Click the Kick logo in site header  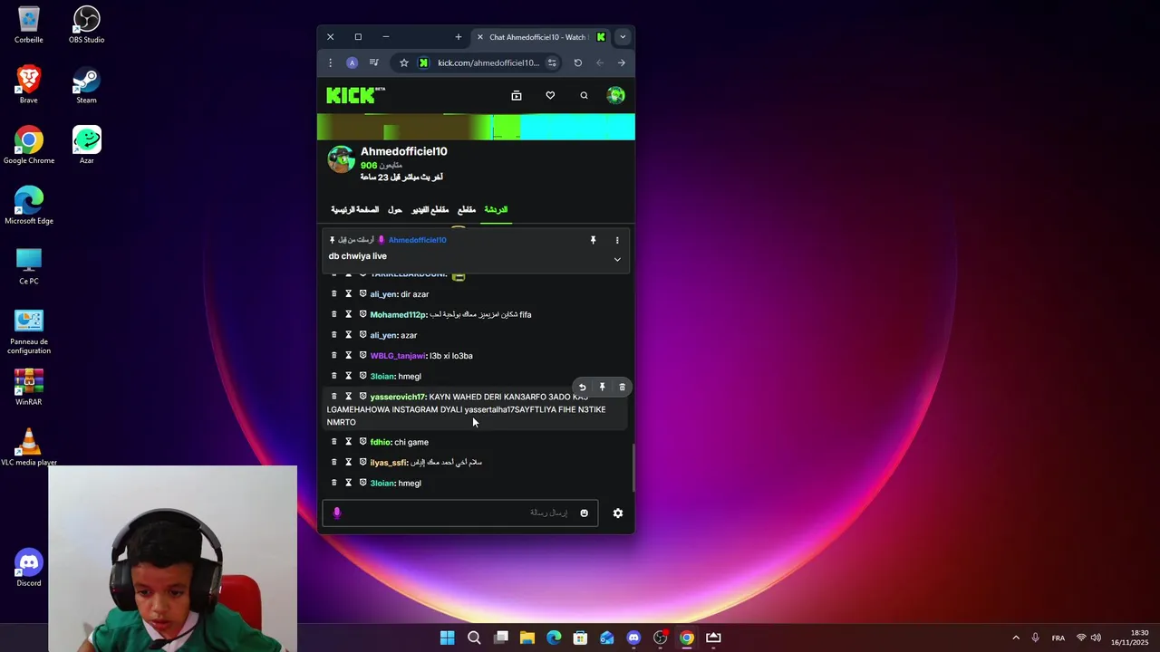pos(355,95)
